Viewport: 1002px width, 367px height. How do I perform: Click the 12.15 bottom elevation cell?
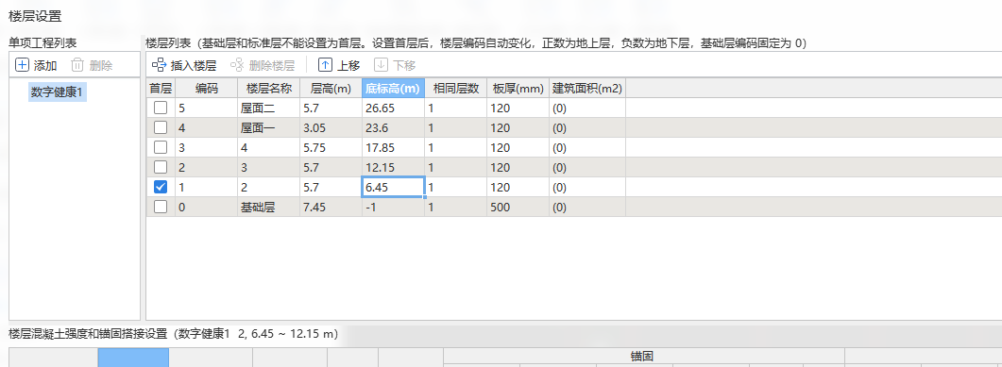tap(393, 167)
